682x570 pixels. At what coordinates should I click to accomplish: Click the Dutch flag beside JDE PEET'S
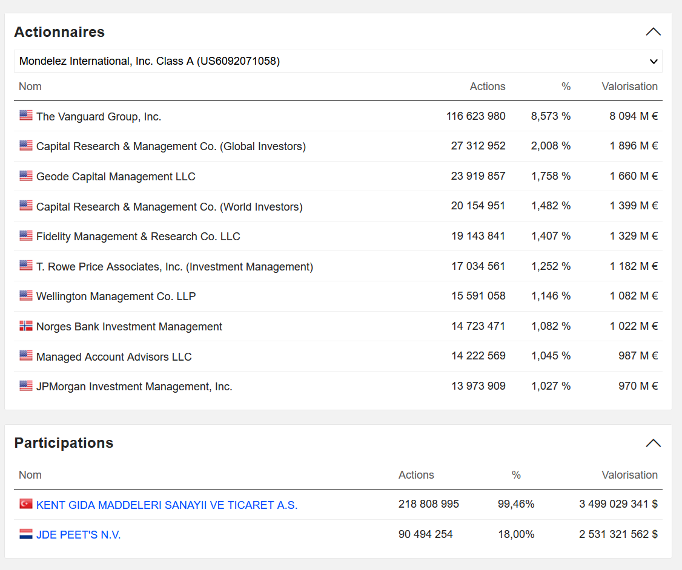click(x=26, y=534)
